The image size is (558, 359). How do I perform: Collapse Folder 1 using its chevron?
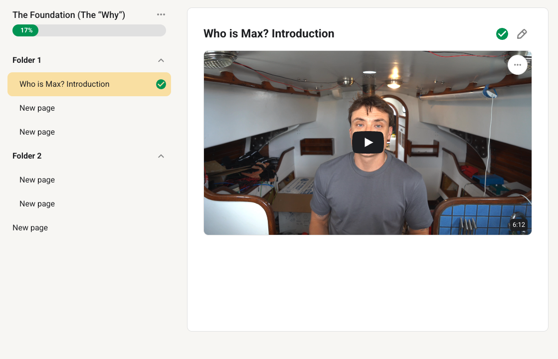point(161,60)
